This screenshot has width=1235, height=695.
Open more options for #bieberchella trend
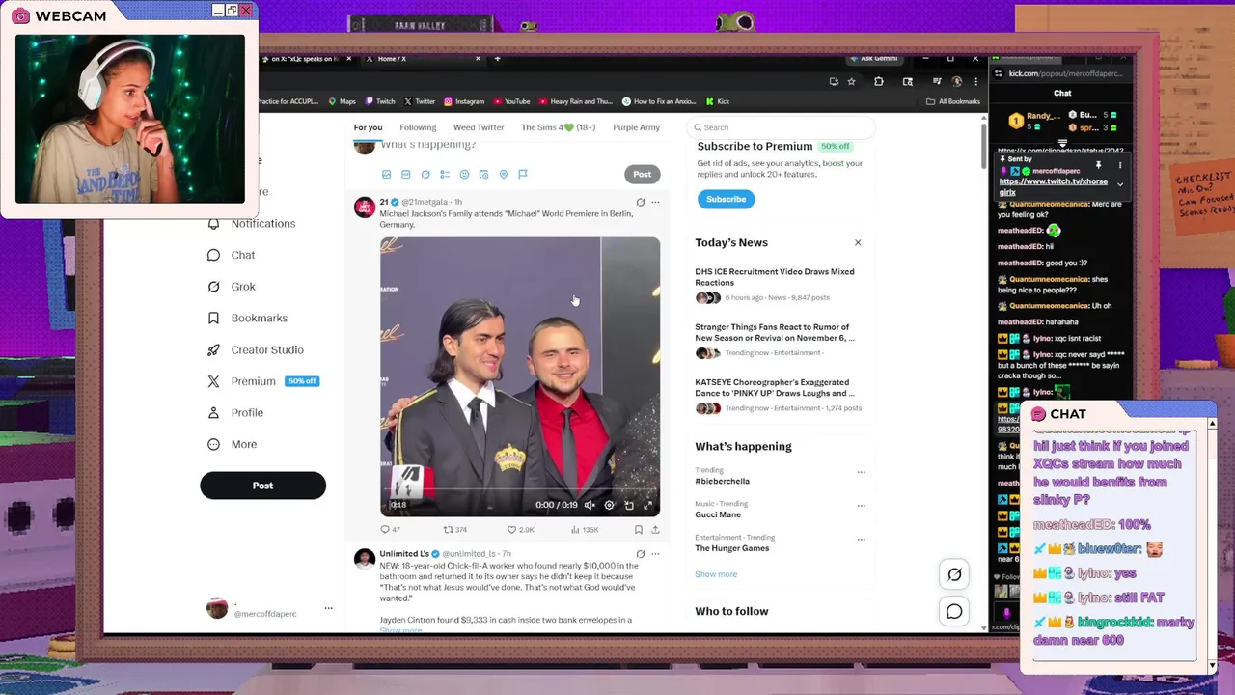click(861, 472)
